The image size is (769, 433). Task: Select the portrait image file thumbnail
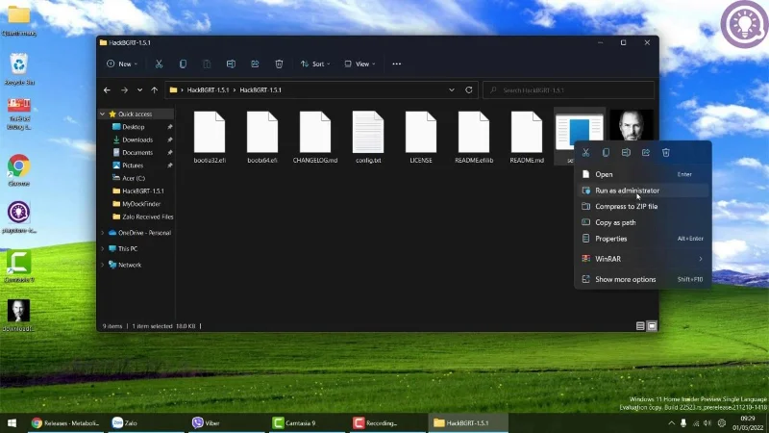pyautogui.click(x=632, y=125)
